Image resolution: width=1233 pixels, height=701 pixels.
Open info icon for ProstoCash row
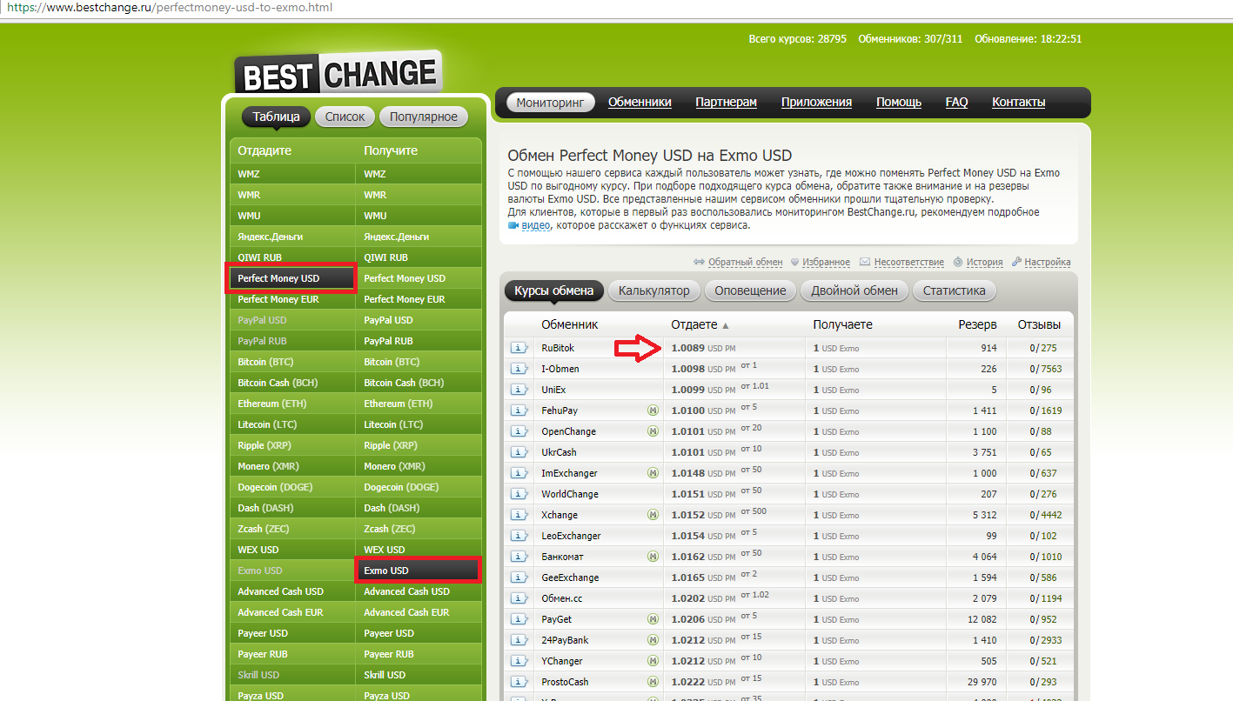[x=519, y=682]
